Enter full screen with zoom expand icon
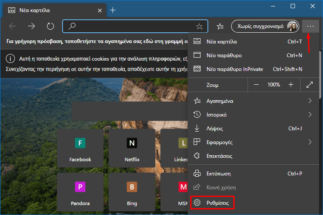The width and height of the screenshot is (323, 215). click(309, 85)
